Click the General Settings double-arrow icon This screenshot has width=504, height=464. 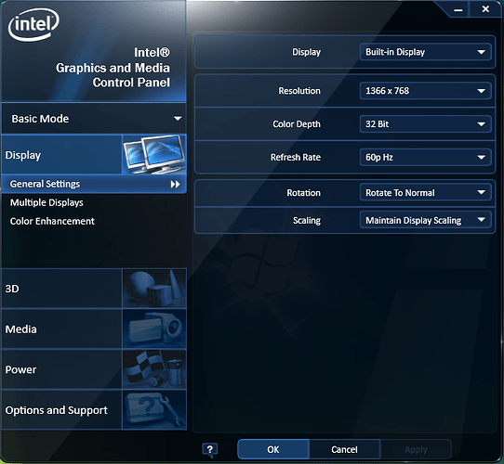click(x=175, y=184)
